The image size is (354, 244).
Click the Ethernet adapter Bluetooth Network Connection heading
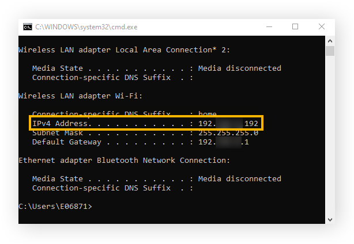124,160
